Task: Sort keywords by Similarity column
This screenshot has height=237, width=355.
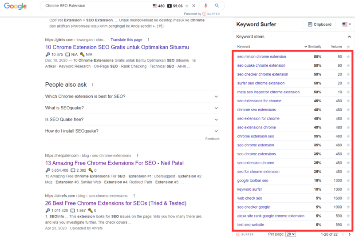Action: (313, 47)
